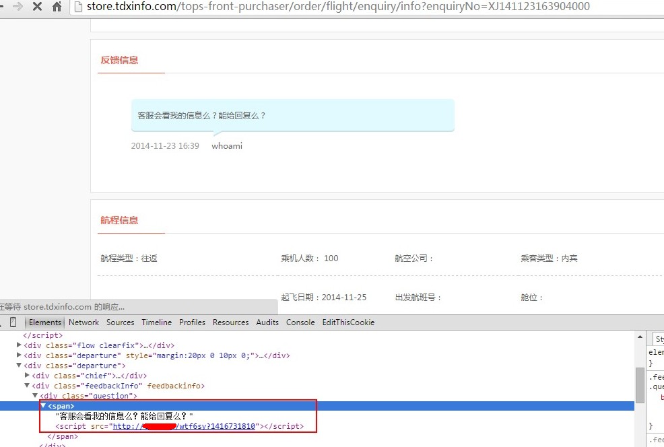Click the 航空公司 label
This screenshot has height=447, width=664.
coord(413,259)
